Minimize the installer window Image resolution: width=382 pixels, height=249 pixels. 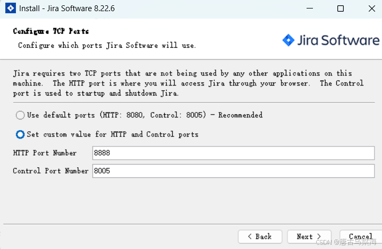click(x=310, y=8)
